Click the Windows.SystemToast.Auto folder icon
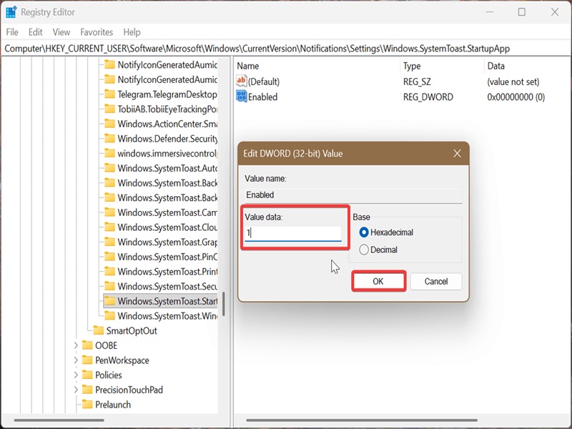 109,168
